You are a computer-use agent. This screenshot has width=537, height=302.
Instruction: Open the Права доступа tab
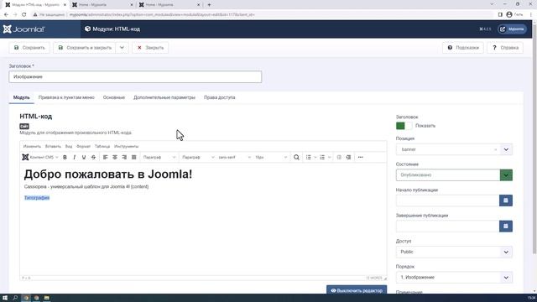coord(220,97)
